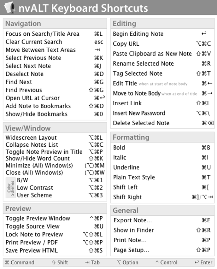The image size is (217, 269).
Task: Click the Control caret symbol in the legend
Action: pyautogui.click(x=157, y=262)
